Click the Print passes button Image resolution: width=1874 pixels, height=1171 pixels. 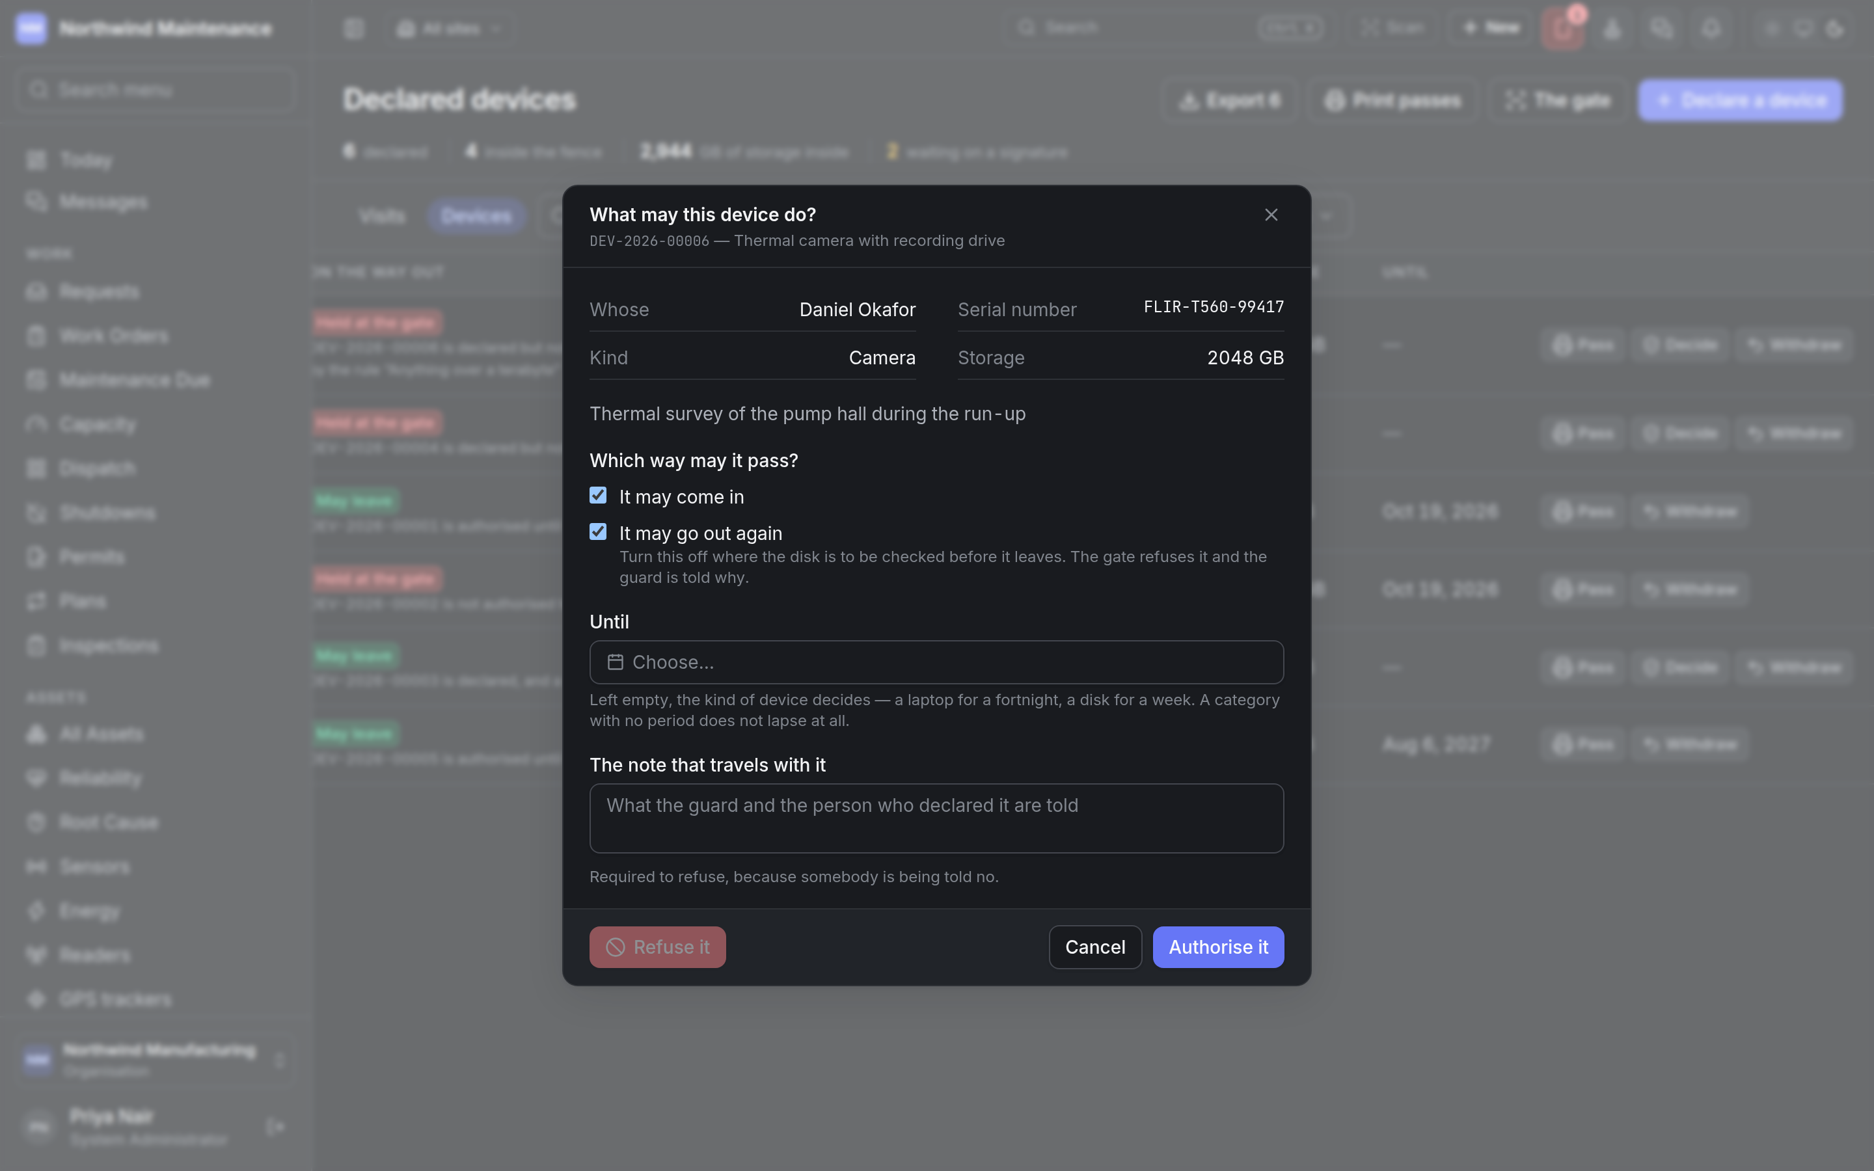coord(1392,100)
